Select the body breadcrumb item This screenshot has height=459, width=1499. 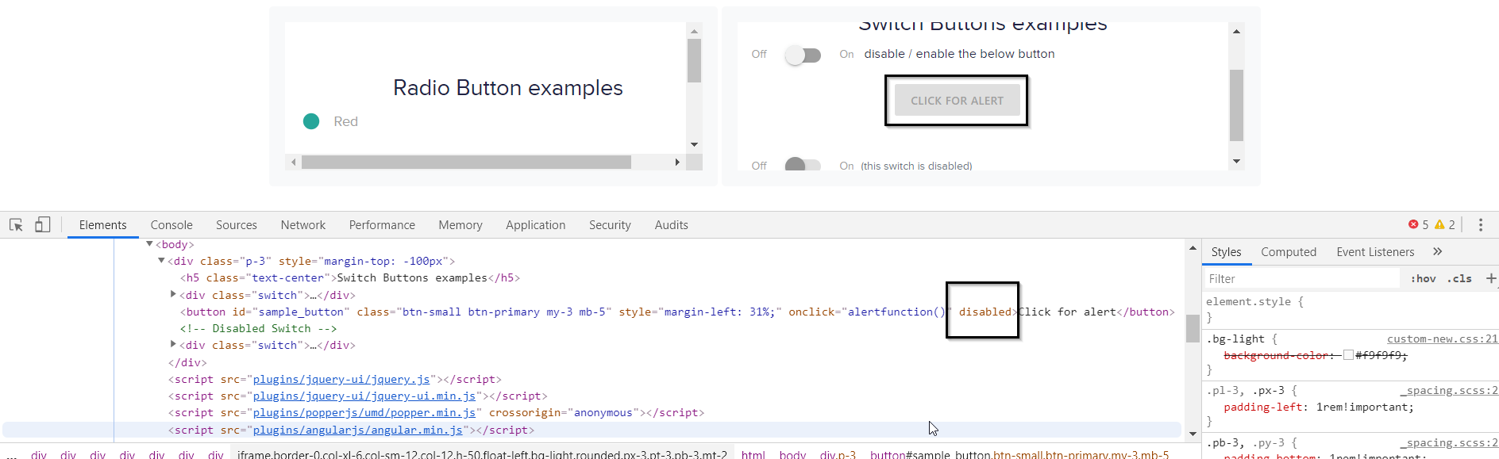tap(792, 454)
